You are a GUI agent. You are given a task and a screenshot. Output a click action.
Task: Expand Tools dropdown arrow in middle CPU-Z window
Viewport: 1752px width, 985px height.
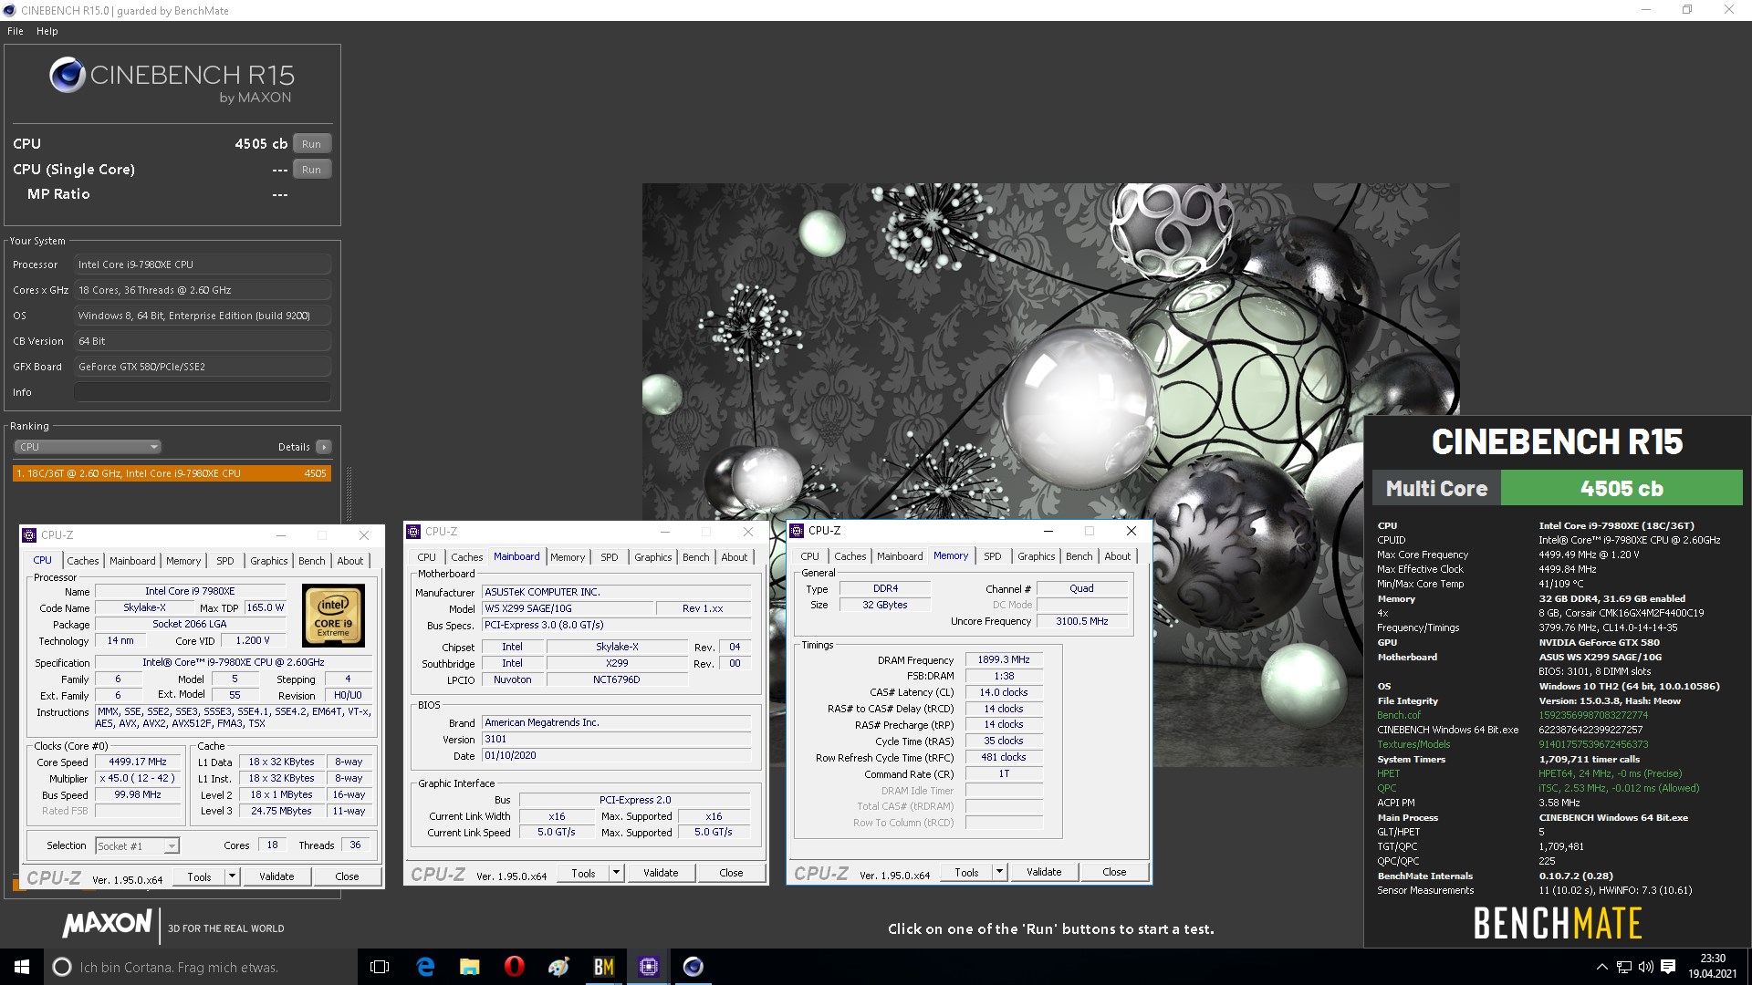tap(616, 873)
